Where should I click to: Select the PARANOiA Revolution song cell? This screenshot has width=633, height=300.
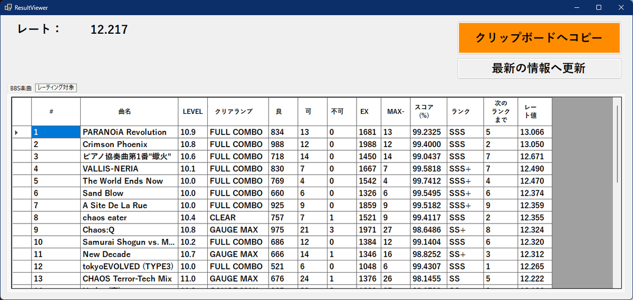click(129, 132)
